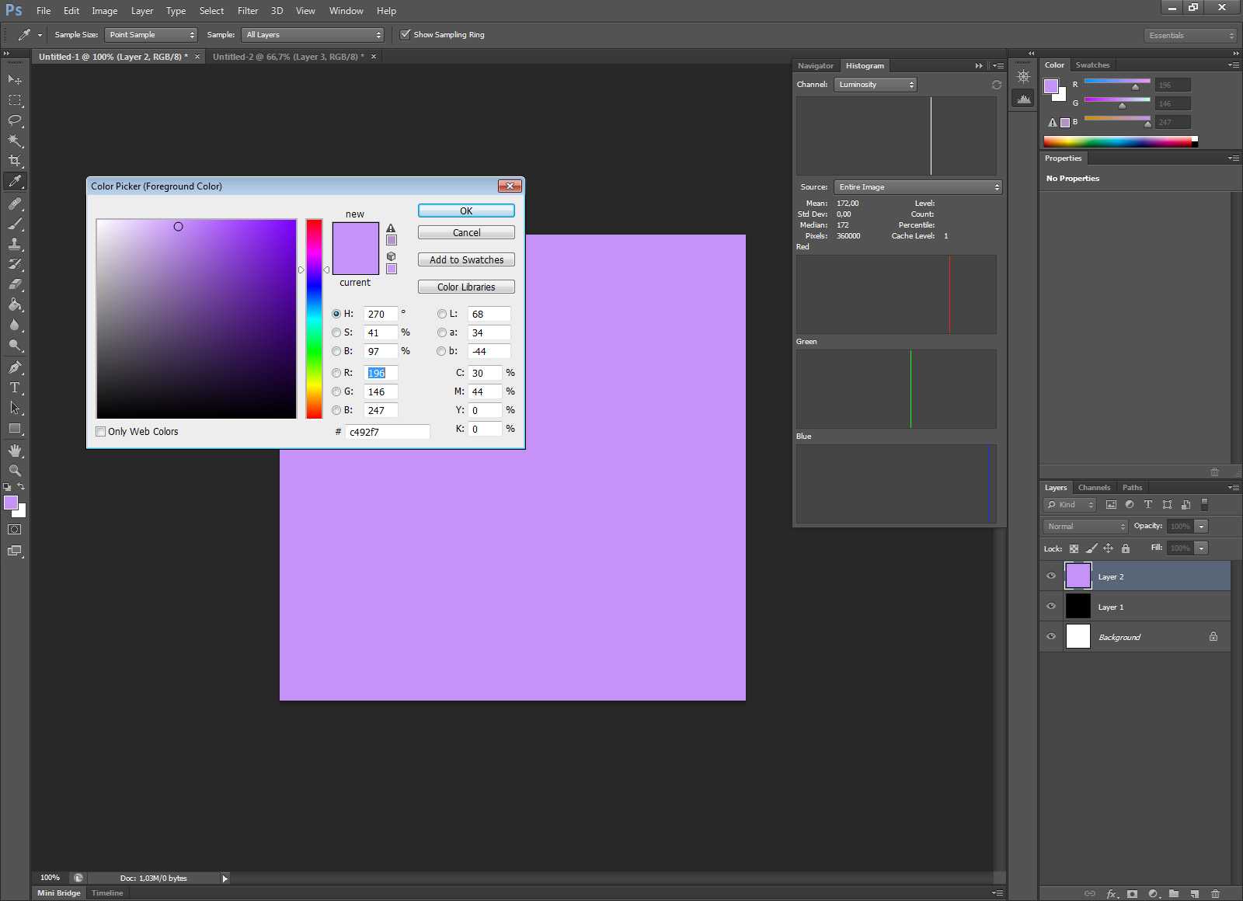This screenshot has height=901, width=1243.
Task: Select the Lasso tool
Action: 15,120
